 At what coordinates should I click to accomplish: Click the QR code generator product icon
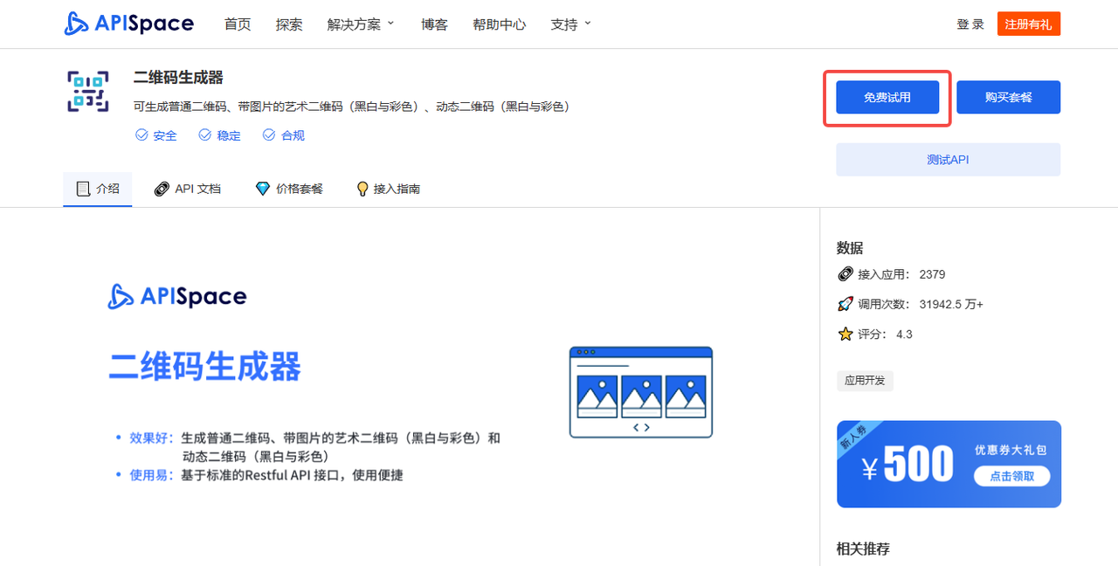point(87,90)
